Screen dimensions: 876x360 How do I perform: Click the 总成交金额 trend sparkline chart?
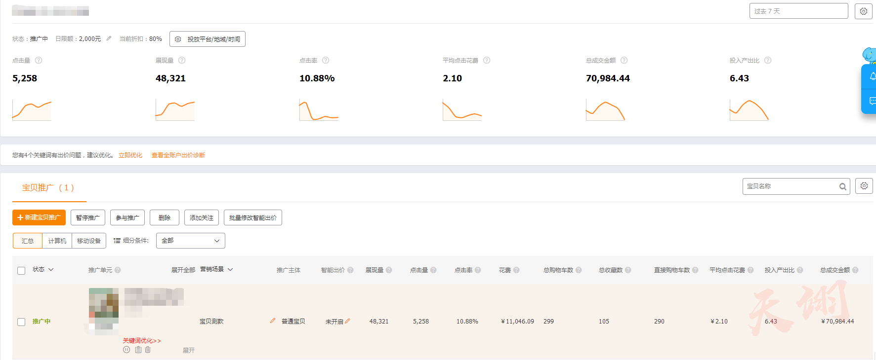click(x=606, y=109)
